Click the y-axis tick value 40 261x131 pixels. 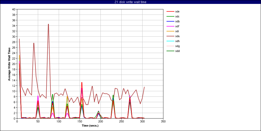[x=14, y=9]
